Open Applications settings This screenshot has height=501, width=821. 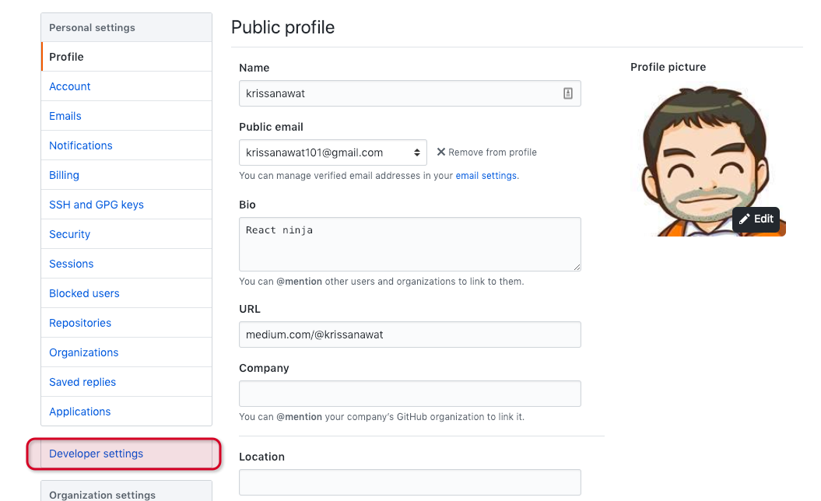pyautogui.click(x=80, y=412)
